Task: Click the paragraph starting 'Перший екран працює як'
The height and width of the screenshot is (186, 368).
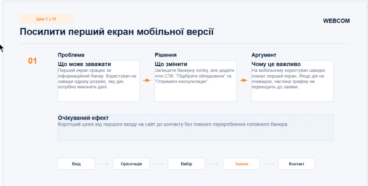Action: coord(97,79)
